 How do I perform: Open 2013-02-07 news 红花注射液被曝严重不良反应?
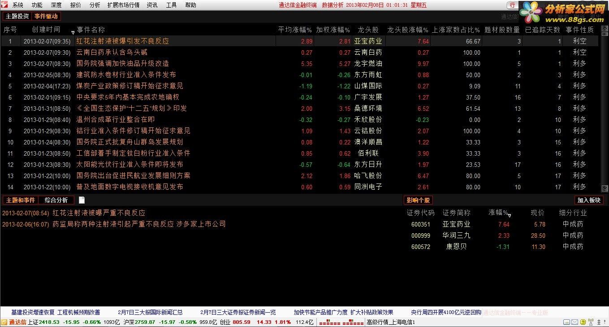[99, 213]
